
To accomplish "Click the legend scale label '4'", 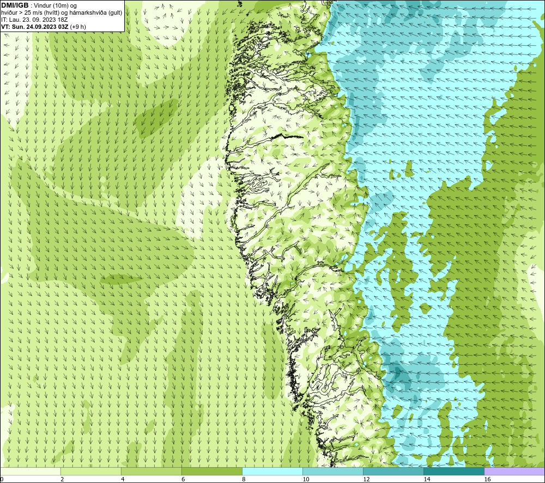I will (123, 480).
